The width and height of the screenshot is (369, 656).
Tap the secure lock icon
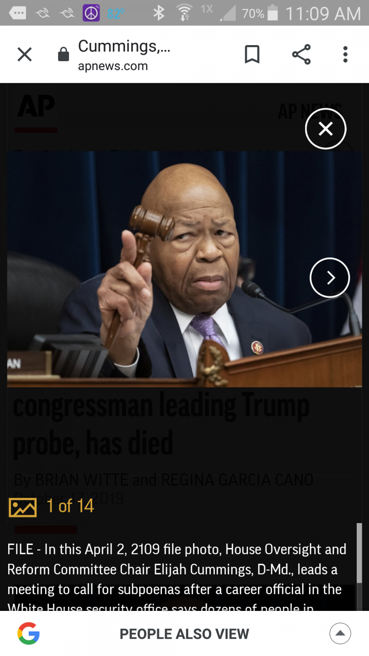point(64,54)
